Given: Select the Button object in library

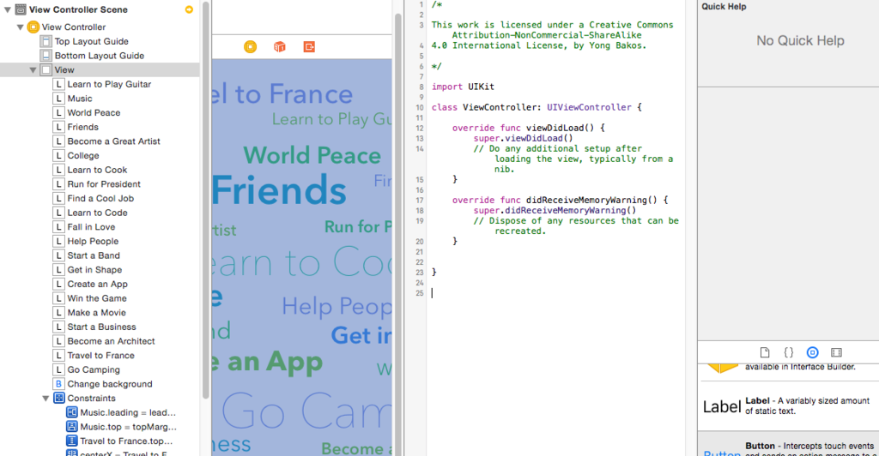Looking at the screenshot, I should (788, 444).
